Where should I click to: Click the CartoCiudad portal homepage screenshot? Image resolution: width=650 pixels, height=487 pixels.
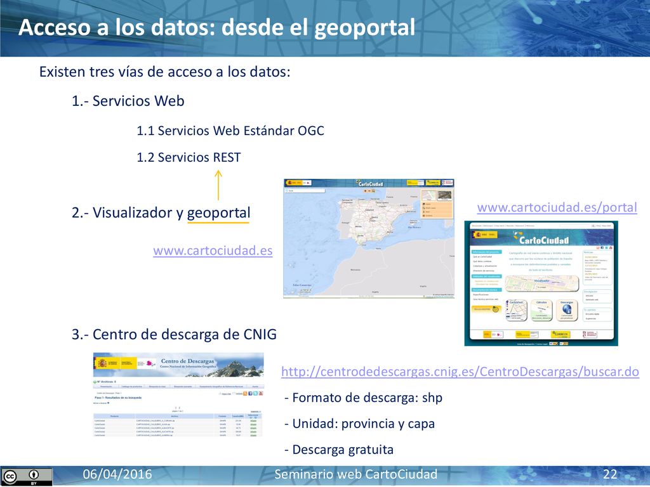coord(541,283)
